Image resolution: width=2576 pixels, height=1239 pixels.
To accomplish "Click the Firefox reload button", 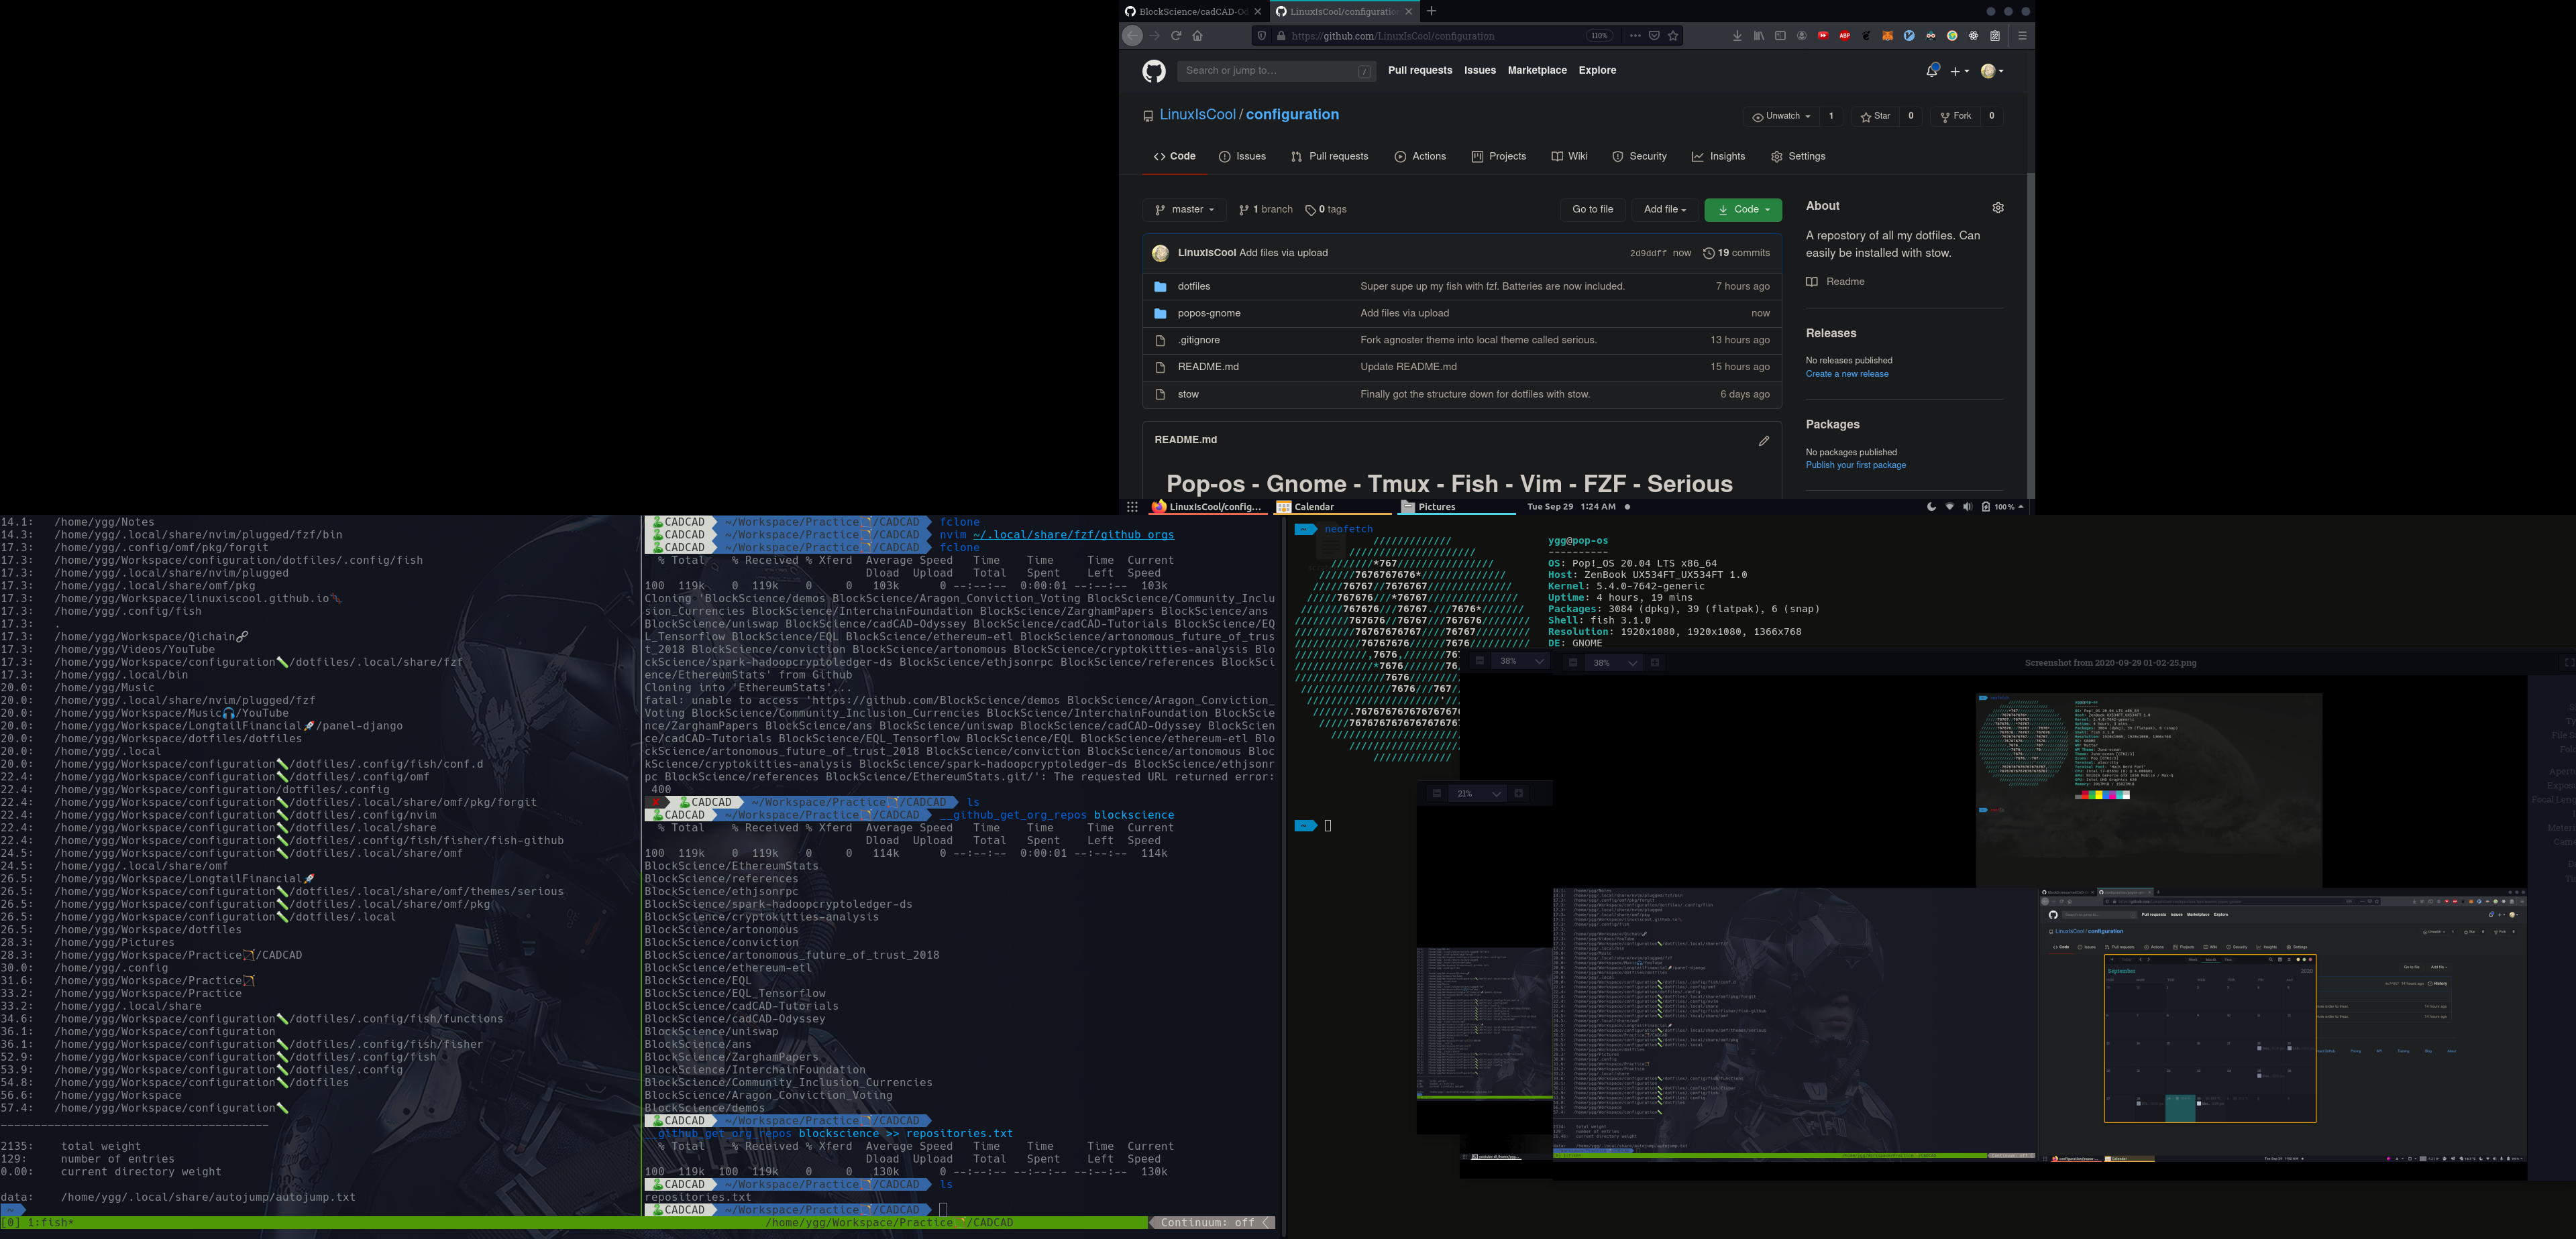I will tap(1176, 36).
